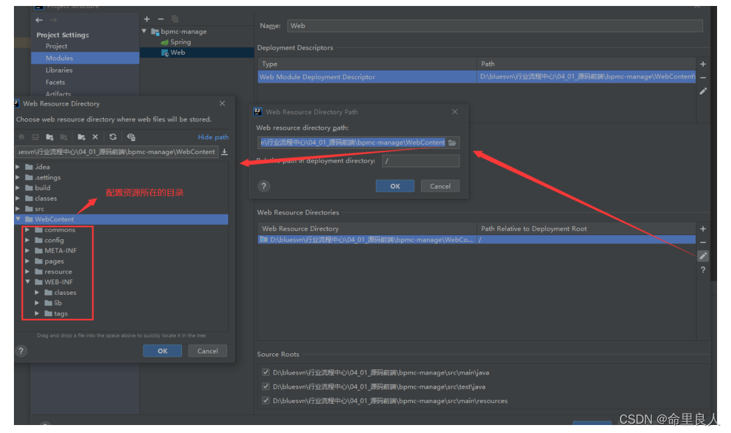The image size is (731, 433).
Task: Remove module with minus in module list
Action: pos(161,19)
